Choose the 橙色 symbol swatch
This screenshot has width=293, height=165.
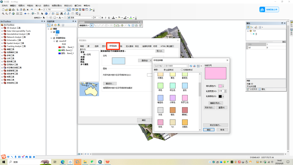173,110
